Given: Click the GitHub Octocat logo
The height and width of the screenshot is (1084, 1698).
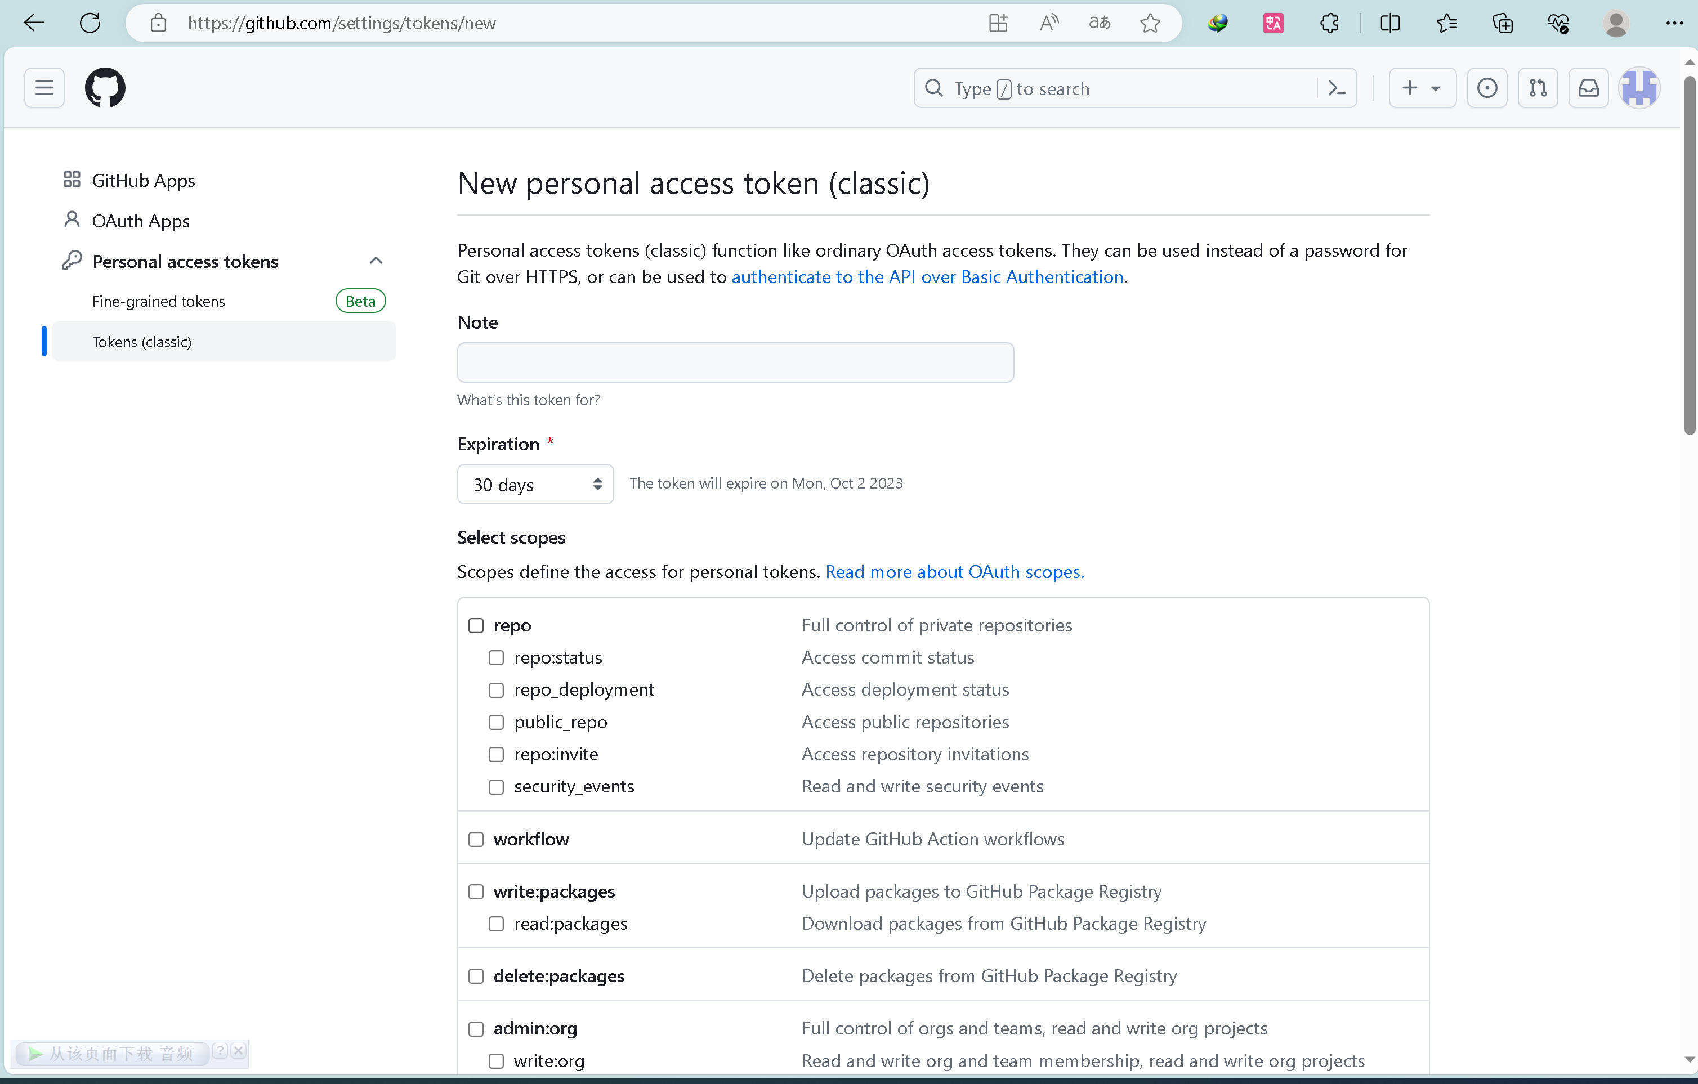Looking at the screenshot, I should [x=105, y=88].
